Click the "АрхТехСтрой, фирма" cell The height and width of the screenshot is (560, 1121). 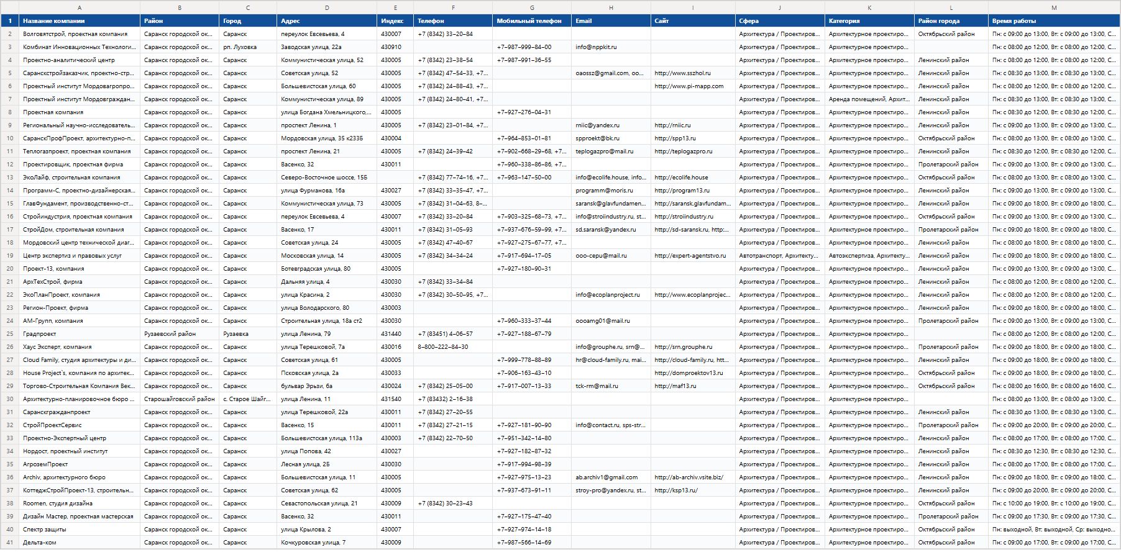(x=80, y=282)
